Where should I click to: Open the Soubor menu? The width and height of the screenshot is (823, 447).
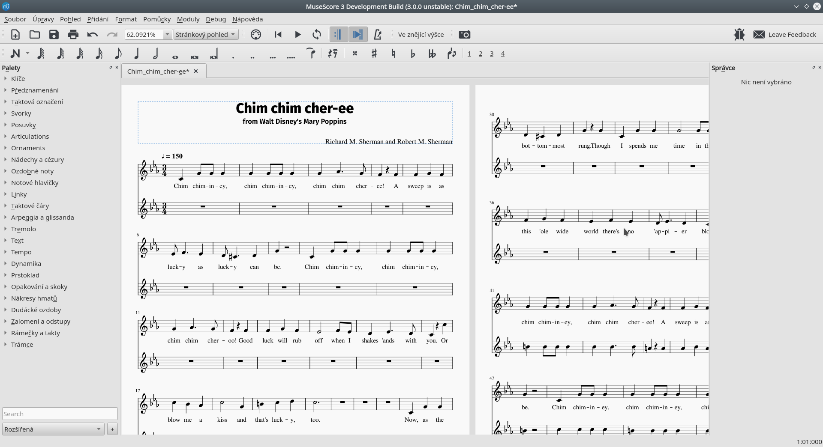(x=15, y=19)
